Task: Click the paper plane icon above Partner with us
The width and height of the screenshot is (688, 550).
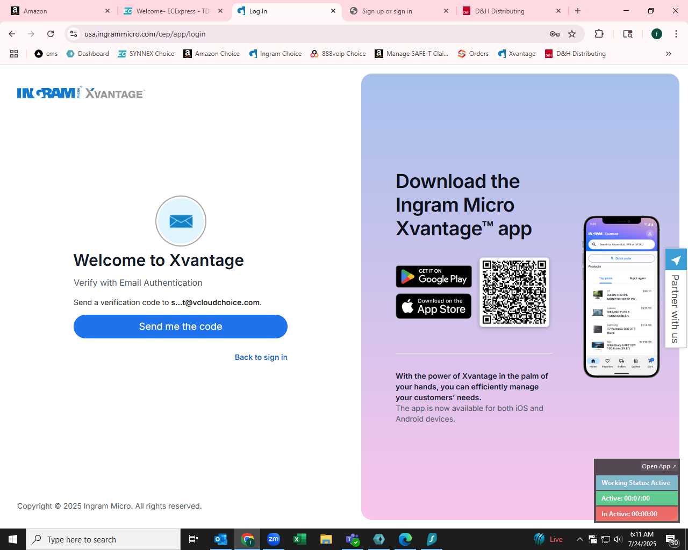Action: (x=676, y=260)
